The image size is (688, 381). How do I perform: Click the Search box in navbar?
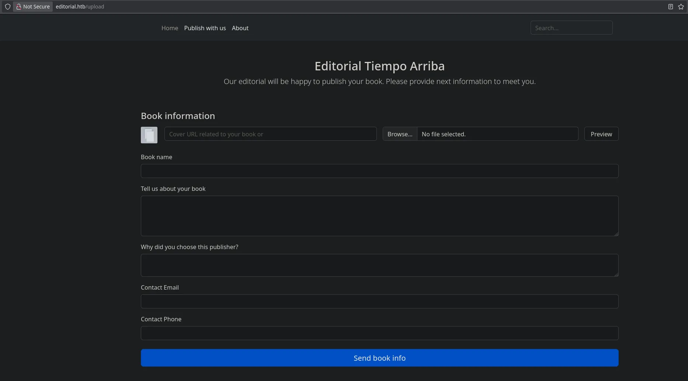tap(571, 28)
